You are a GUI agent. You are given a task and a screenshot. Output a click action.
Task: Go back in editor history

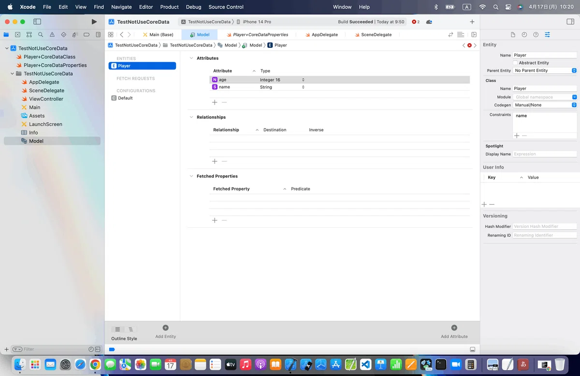121,35
